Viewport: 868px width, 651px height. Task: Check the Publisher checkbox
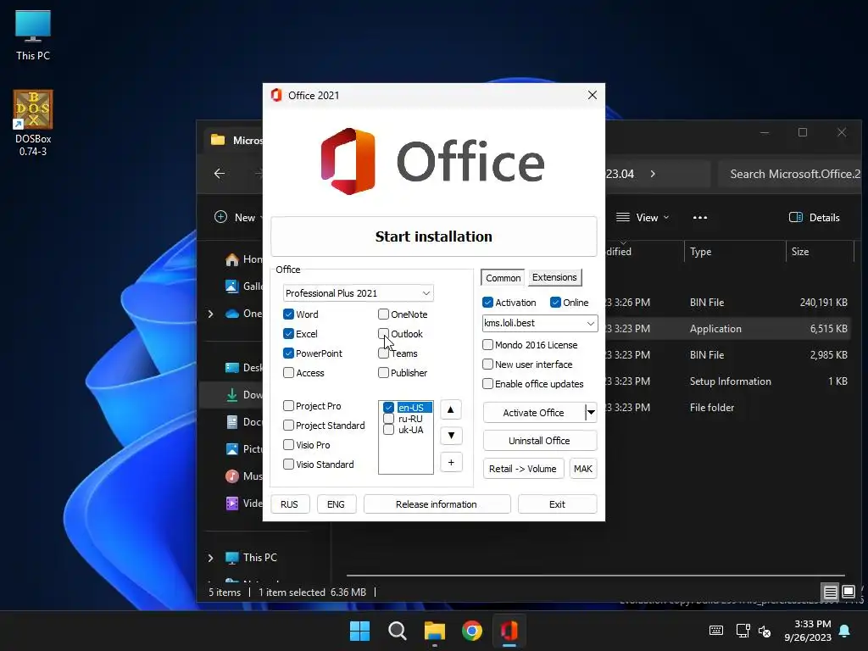coord(383,373)
